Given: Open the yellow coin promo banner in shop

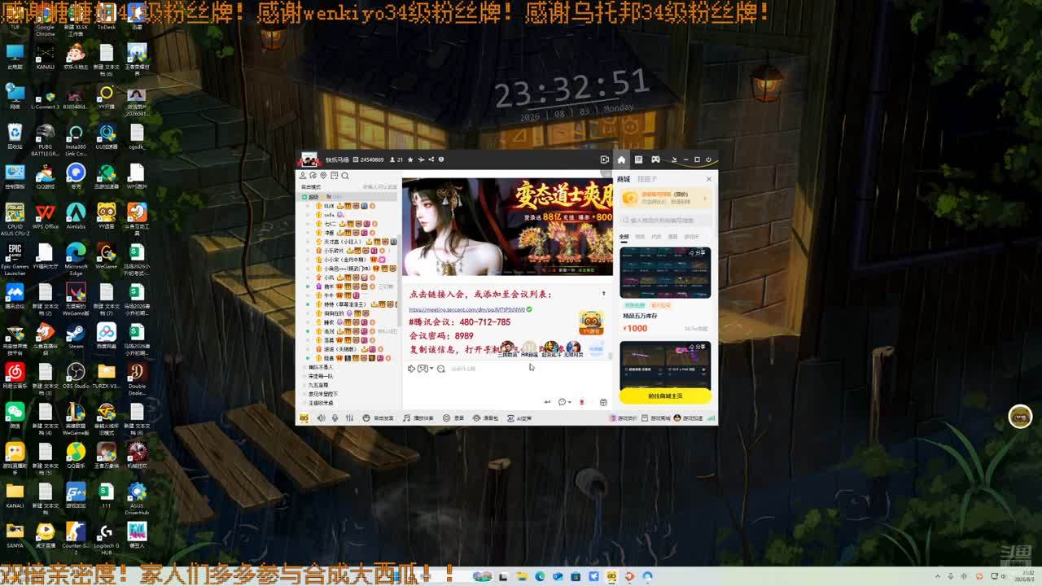Looking at the screenshot, I should [665, 198].
